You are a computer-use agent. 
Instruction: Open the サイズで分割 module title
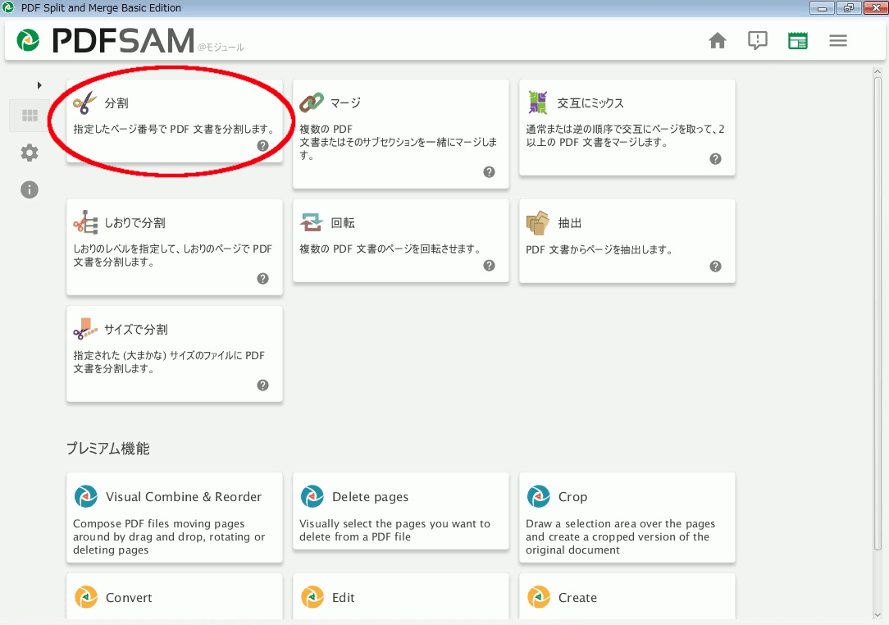pyautogui.click(x=136, y=330)
